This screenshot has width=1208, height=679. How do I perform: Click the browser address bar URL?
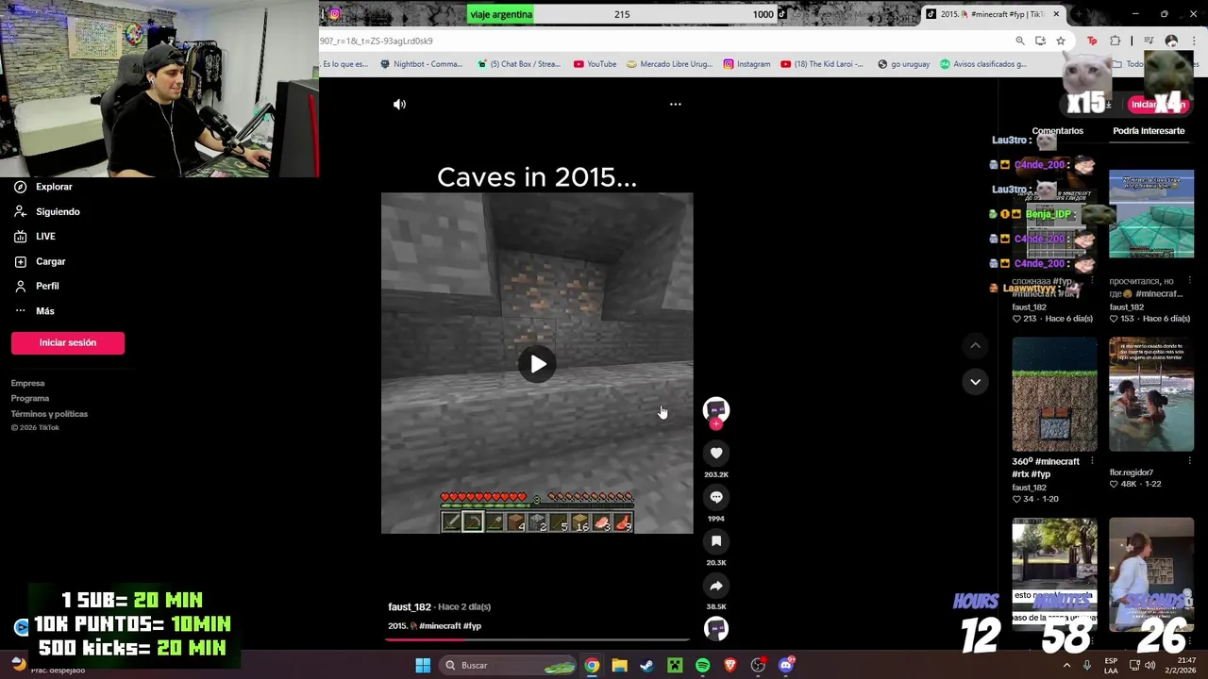(x=377, y=41)
